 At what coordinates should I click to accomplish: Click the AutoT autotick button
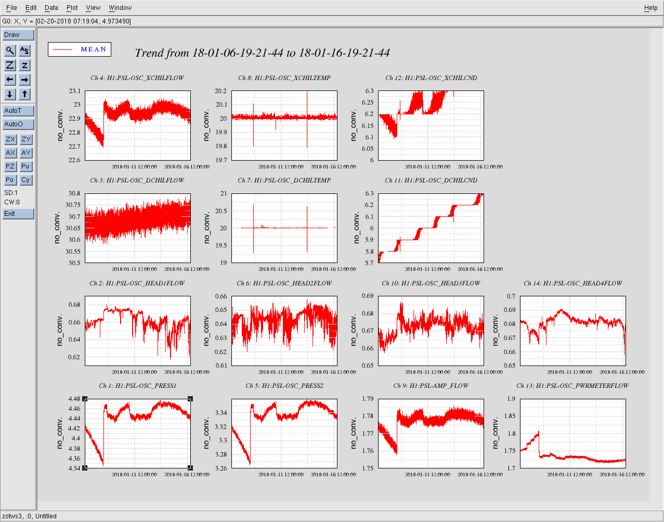pos(18,111)
